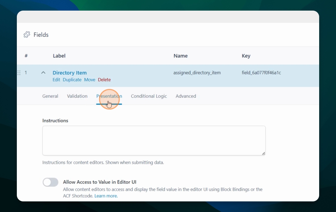Click the field key field_6a077f0f46a1c
The image size is (336, 212).
tap(261, 73)
